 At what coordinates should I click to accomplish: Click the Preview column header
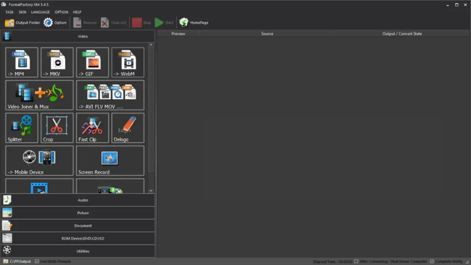tap(178, 33)
